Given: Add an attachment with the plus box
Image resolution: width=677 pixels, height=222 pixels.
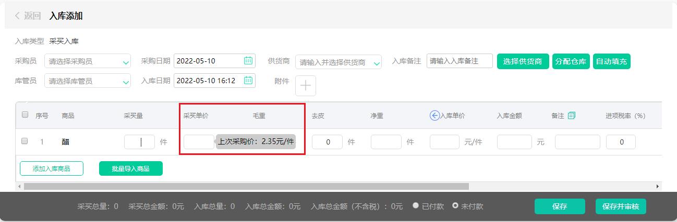Looking at the screenshot, I should pyautogui.click(x=306, y=86).
